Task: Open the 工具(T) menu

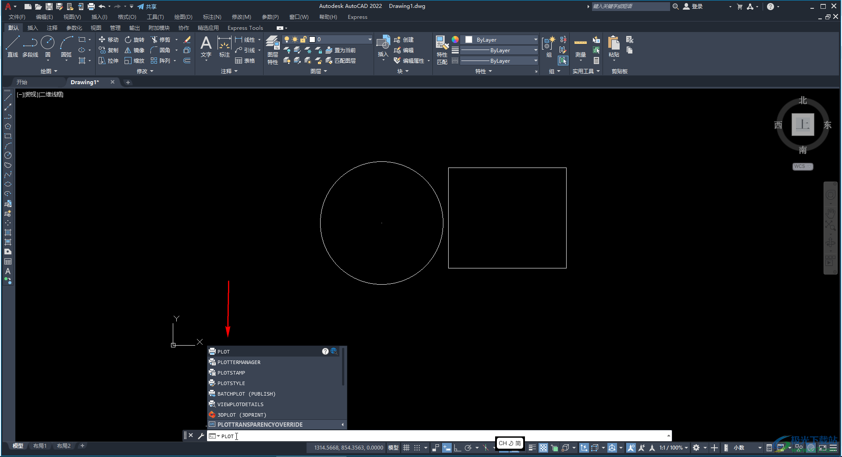Action: [155, 17]
